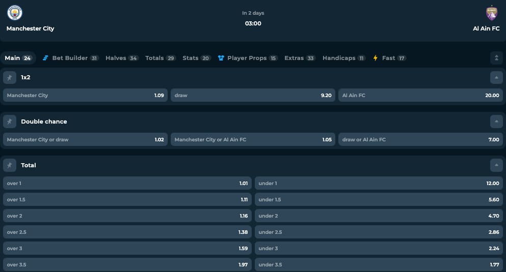Switch to the Totals tab

coord(160,58)
